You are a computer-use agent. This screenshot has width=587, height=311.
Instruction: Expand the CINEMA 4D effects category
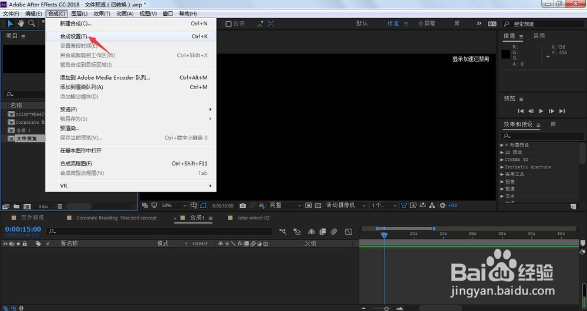click(x=502, y=160)
